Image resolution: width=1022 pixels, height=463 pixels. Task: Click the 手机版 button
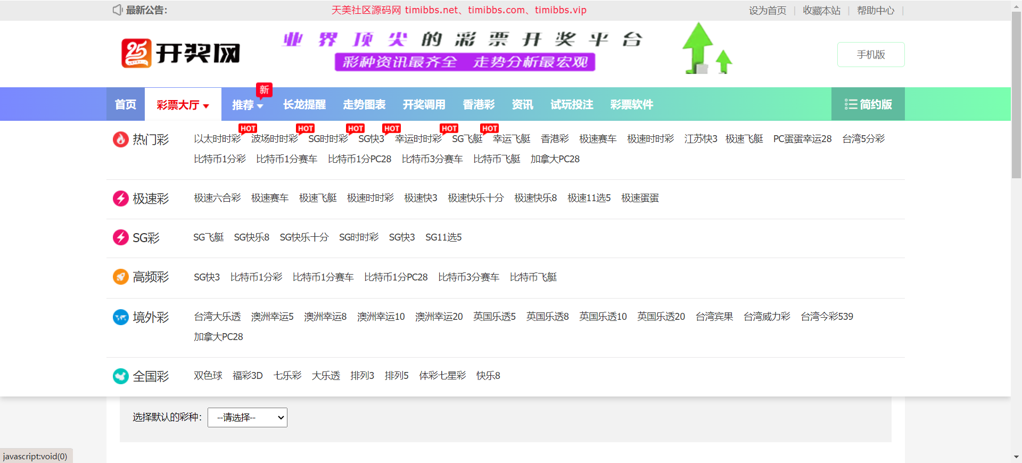pos(871,54)
